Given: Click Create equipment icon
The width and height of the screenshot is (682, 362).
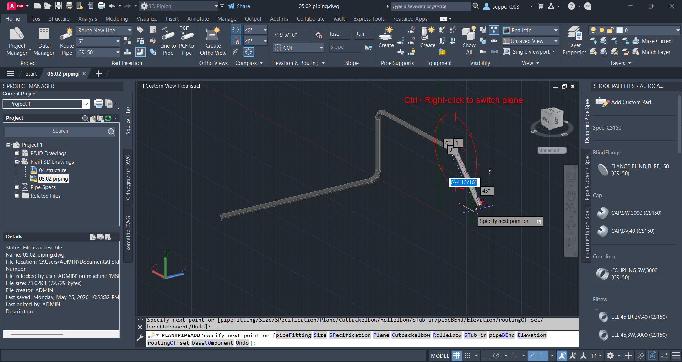Looking at the screenshot, I should (x=428, y=34).
